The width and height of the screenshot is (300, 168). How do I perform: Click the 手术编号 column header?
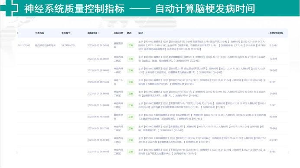click(x=66, y=33)
